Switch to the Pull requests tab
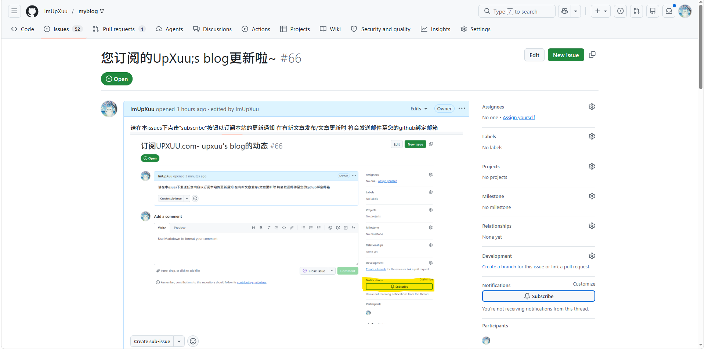Viewport: 705px width, 349px height. coord(119,29)
